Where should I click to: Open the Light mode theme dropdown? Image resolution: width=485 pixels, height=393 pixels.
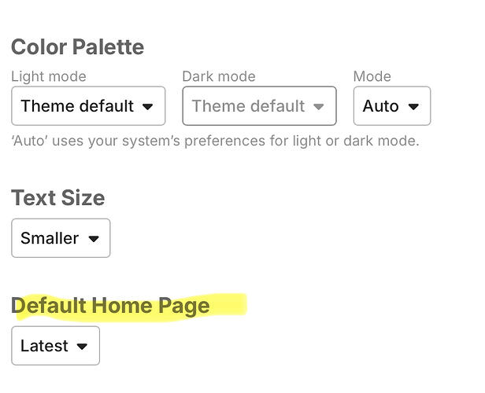pyautogui.click(x=88, y=106)
